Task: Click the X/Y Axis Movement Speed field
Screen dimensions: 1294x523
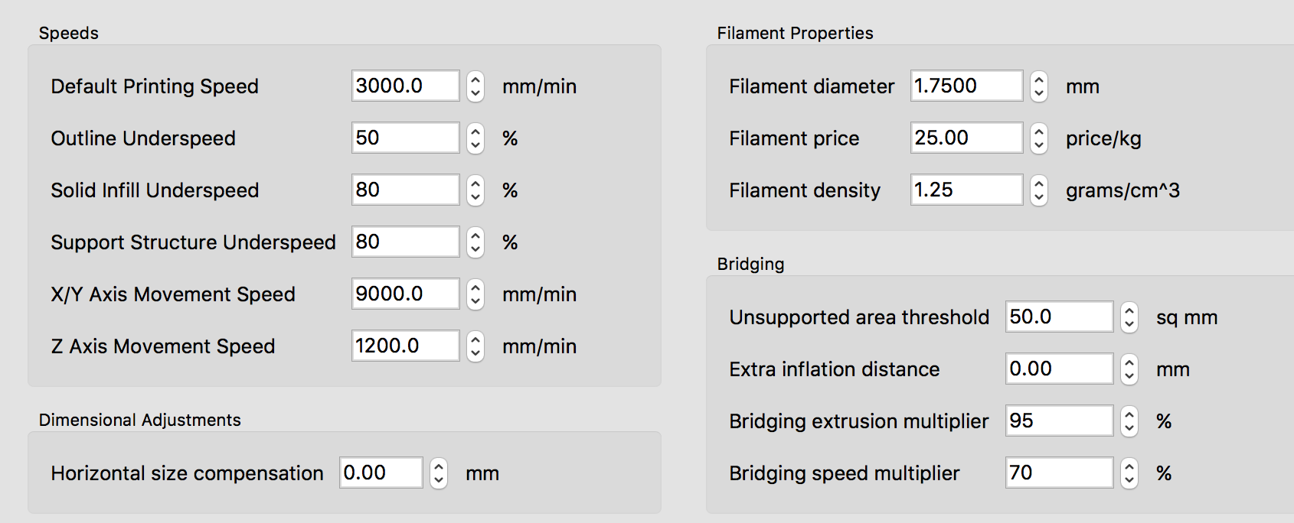Action: [x=405, y=294]
